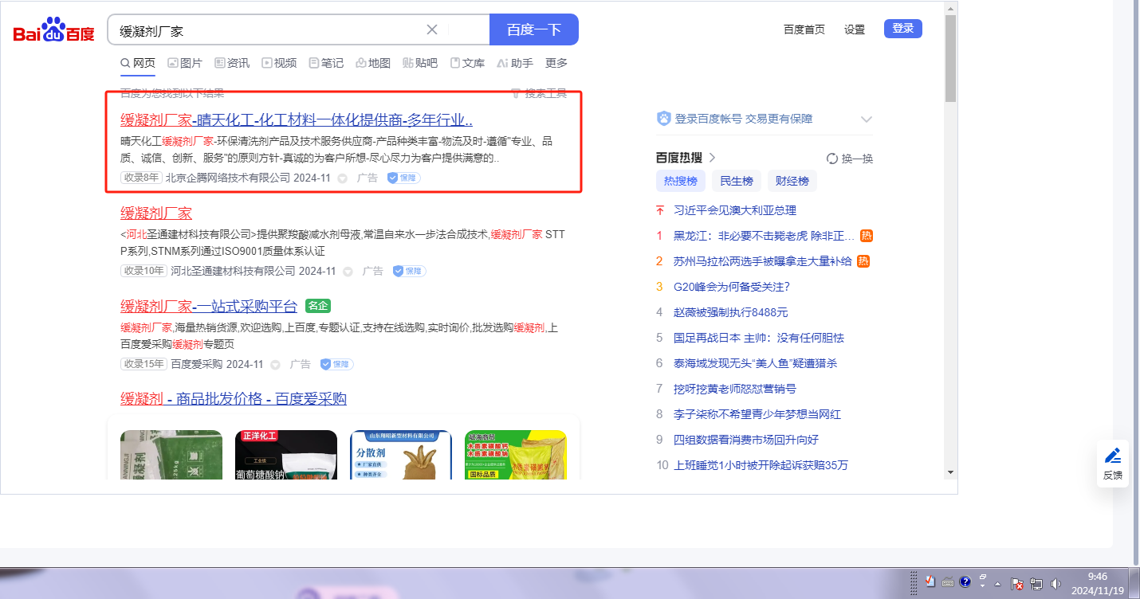1140x599 pixels.
Task: Click 保障 badge on the 百度爱采购 result
Action: (x=337, y=364)
